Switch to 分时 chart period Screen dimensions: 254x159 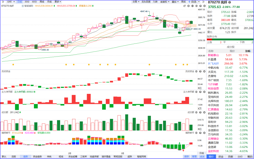point(9,2)
